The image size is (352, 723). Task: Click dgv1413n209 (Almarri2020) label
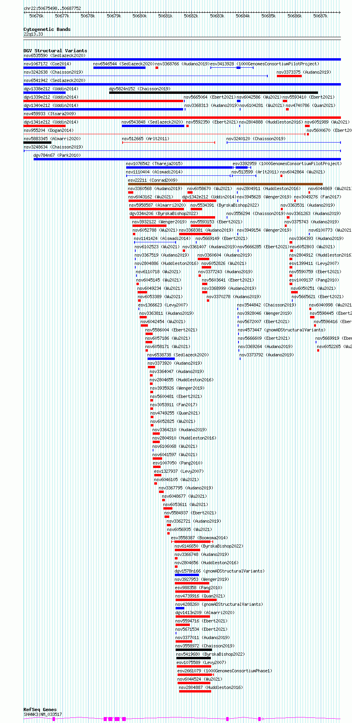coord(205,613)
